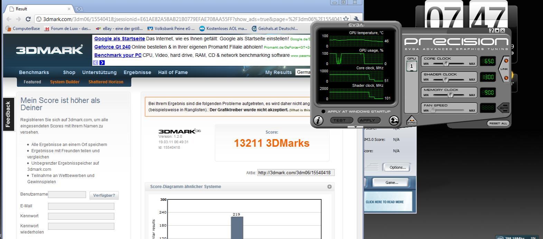Open the language dropdown next to My Results
The image size is (543, 239).
(303, 72)
